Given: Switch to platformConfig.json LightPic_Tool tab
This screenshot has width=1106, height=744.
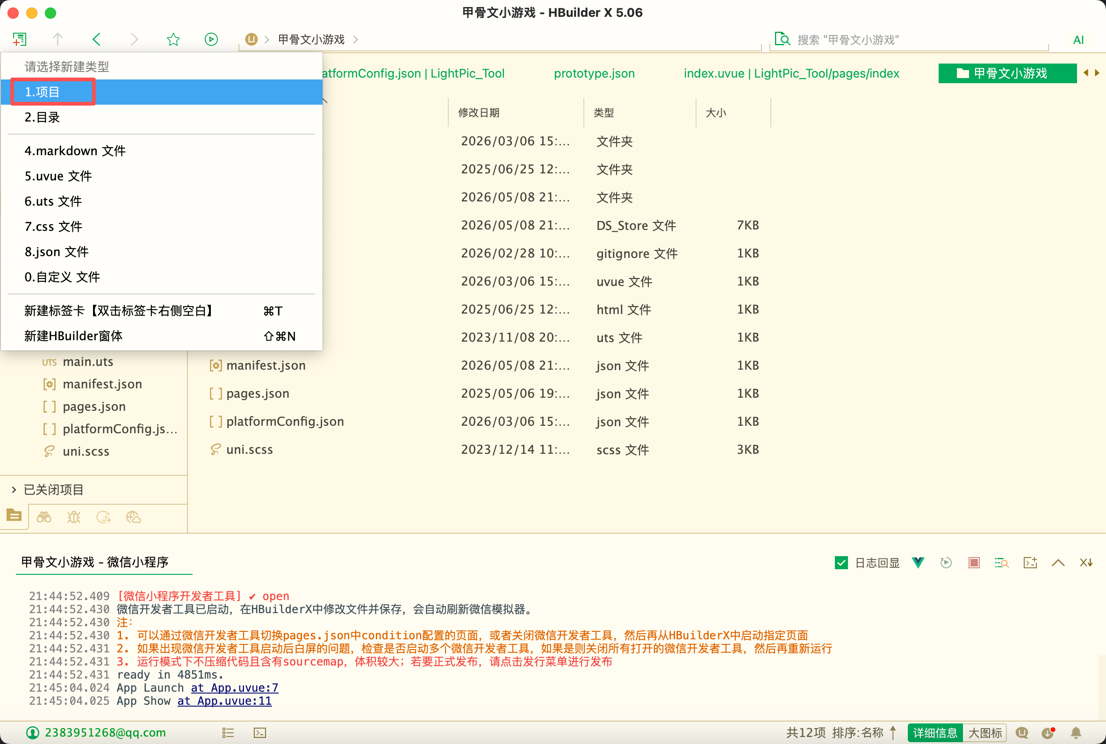Looking at the screenshot, I should tap(413, 73).
